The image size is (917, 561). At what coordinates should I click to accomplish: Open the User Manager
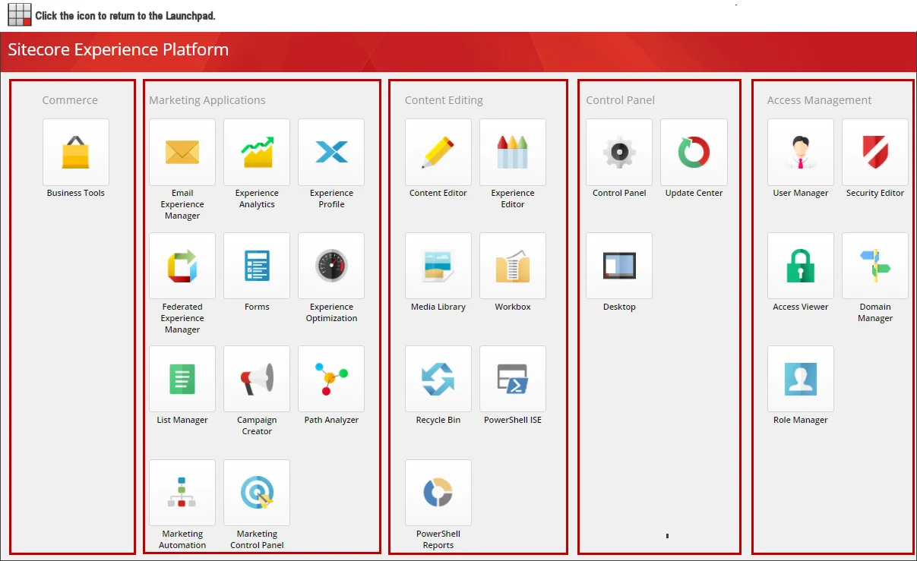[x=801, y=152]
